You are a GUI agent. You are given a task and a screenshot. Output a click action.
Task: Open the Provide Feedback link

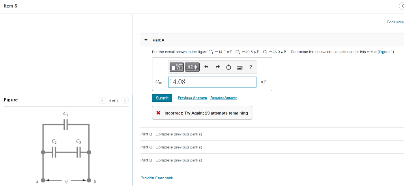point(157,178)
